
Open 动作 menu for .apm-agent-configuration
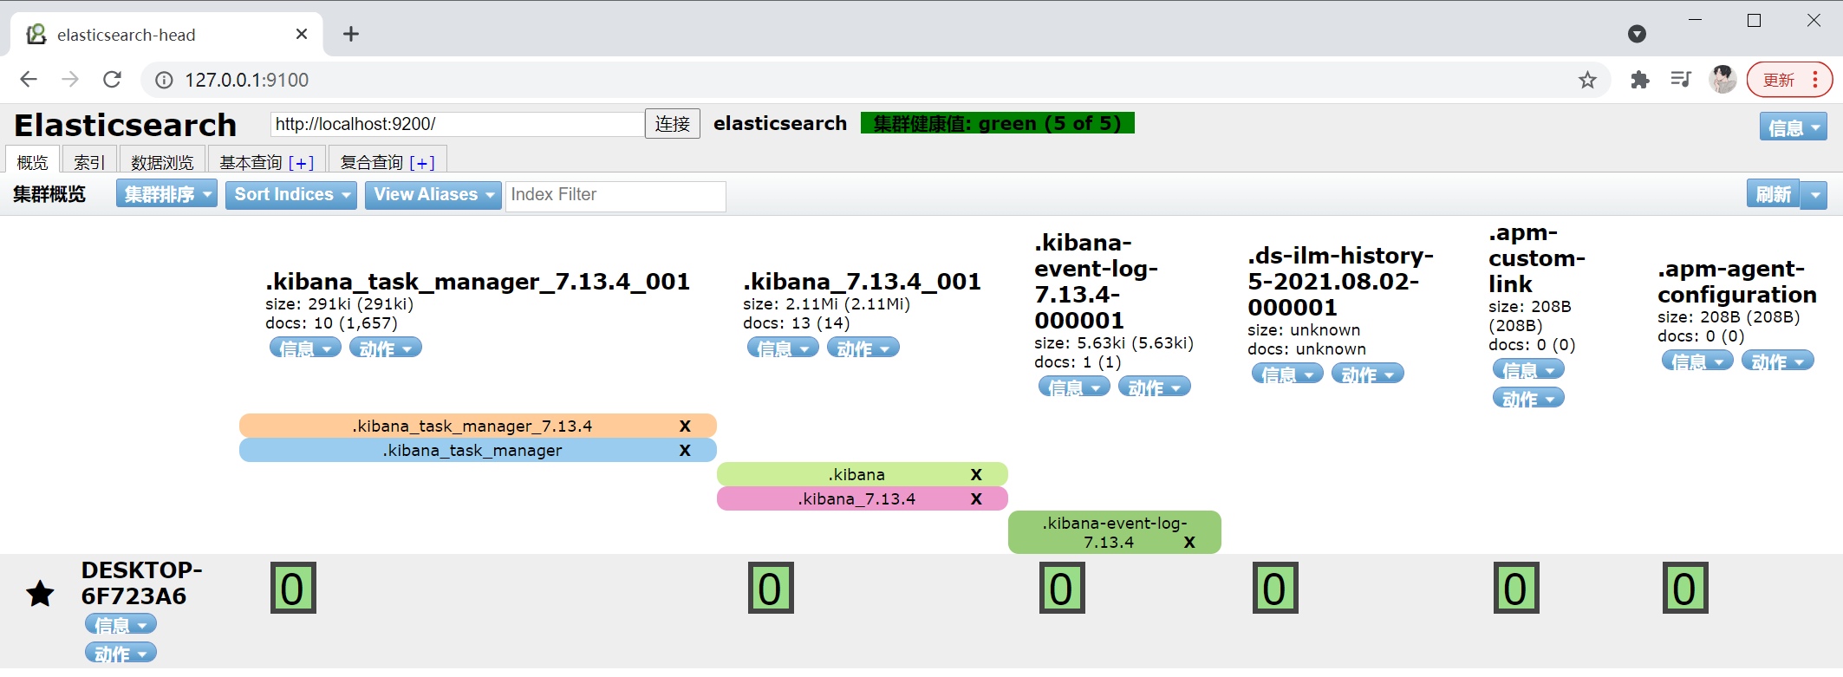1778,361
